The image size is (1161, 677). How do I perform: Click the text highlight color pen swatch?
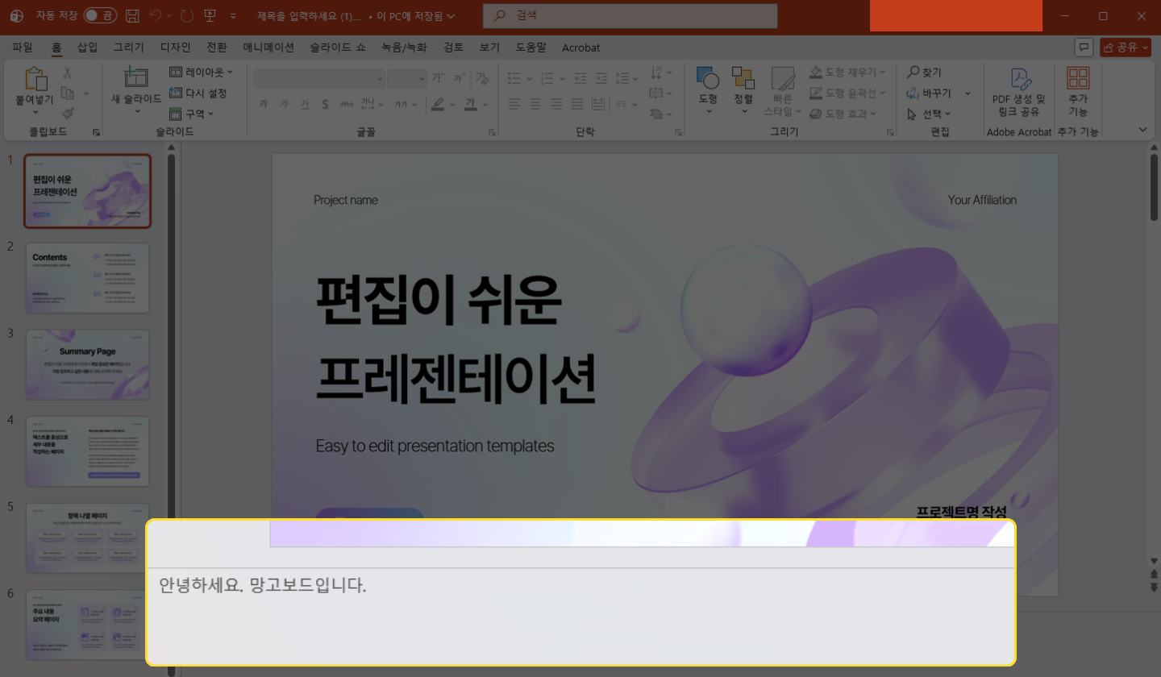tap(438, 103)
